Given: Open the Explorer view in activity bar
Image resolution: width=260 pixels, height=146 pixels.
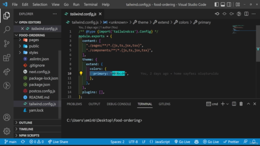Looking at the screenshot, I should [6, 15].
